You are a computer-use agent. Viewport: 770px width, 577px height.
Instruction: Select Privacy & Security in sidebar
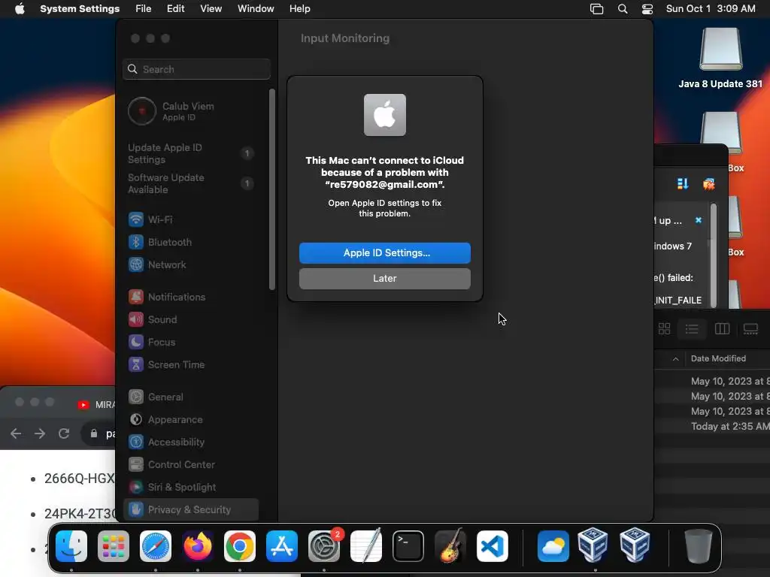click(190, 510)
